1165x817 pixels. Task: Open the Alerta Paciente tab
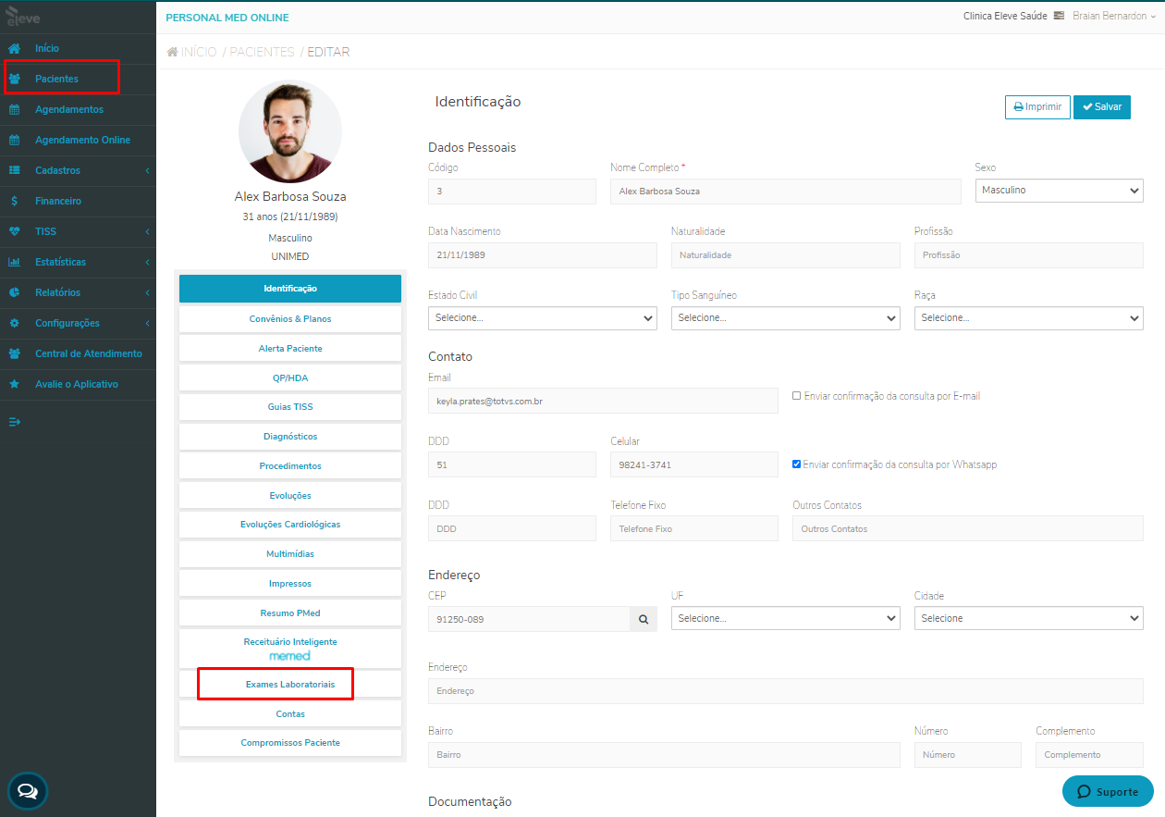(x=290, y=348)
